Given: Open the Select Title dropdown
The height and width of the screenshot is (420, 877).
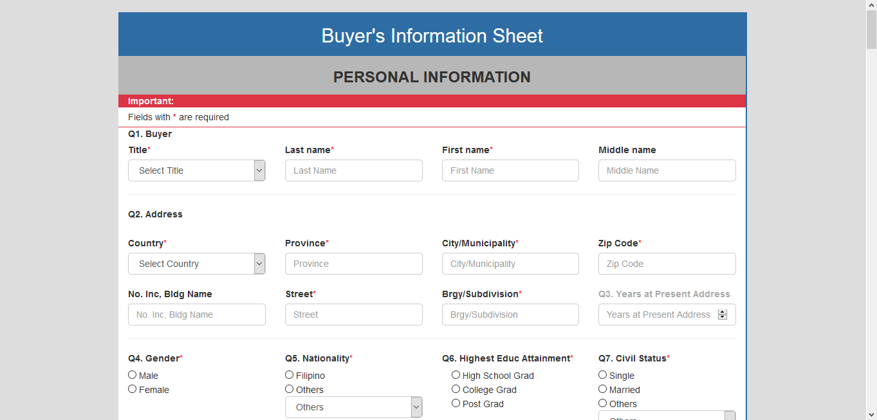Looking at the screenshot, I should 196,170.
